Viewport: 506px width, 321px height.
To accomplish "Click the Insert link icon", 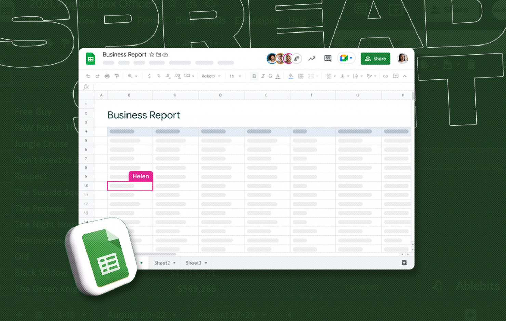I will point(386,76).
